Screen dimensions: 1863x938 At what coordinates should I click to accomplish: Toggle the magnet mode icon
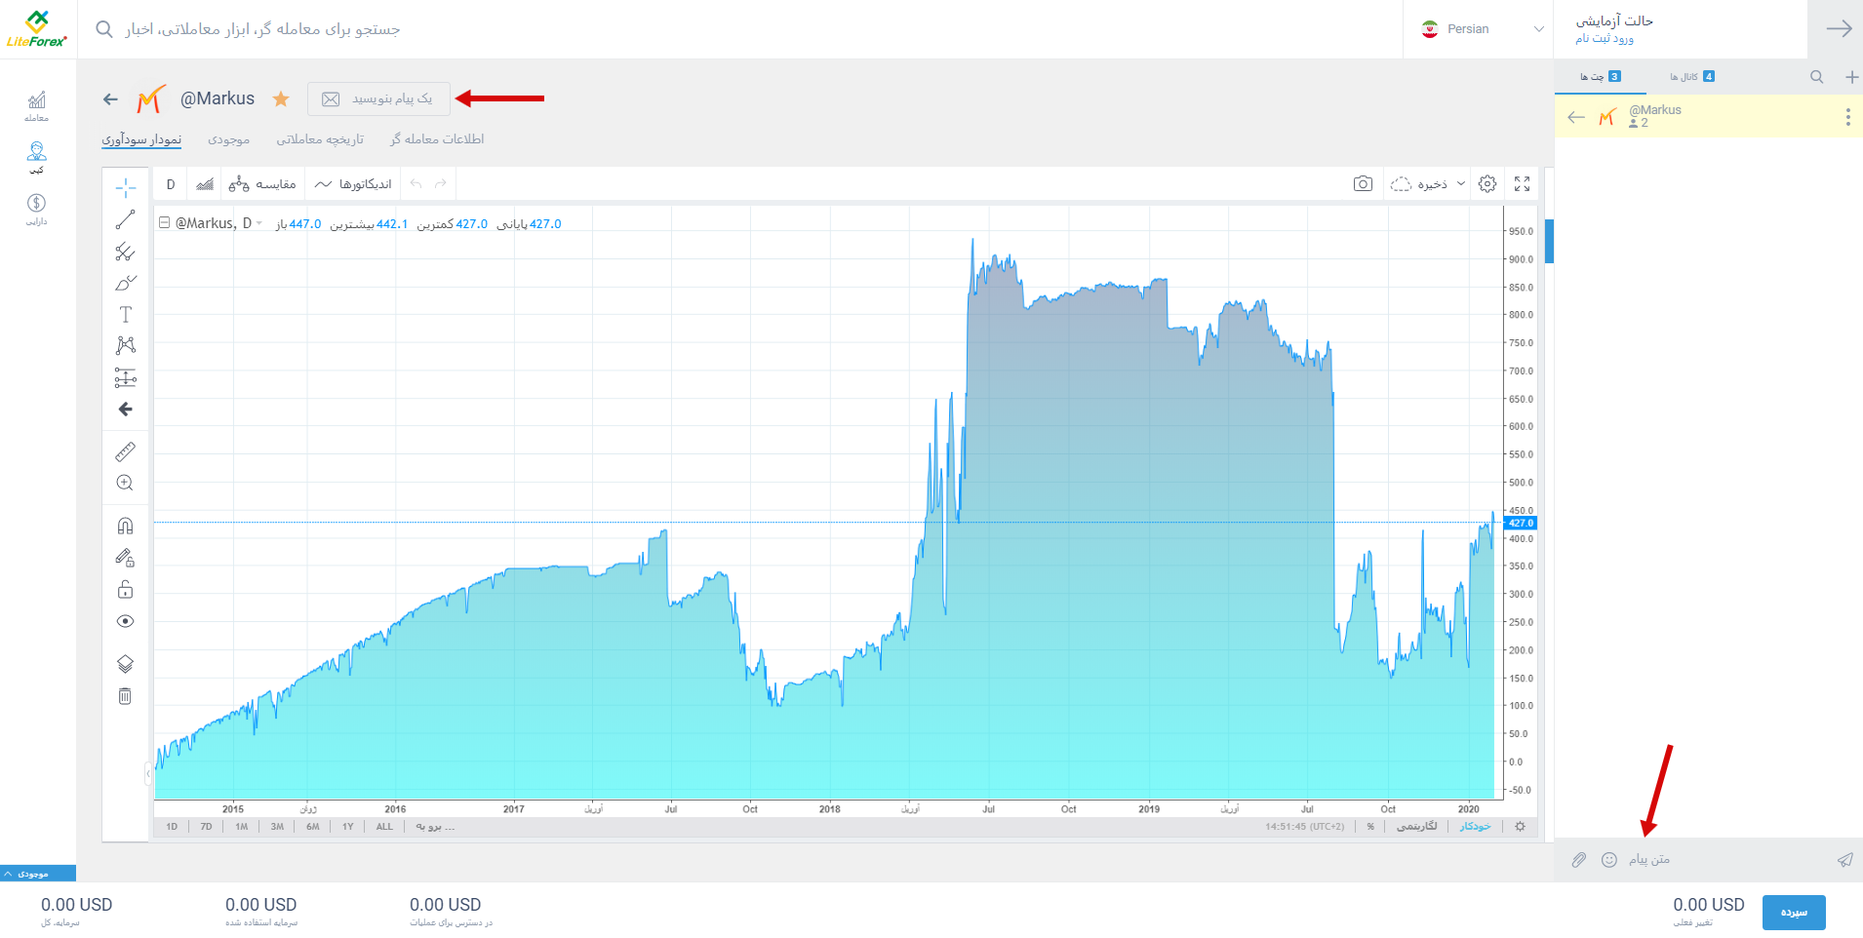tap(125, 526)
